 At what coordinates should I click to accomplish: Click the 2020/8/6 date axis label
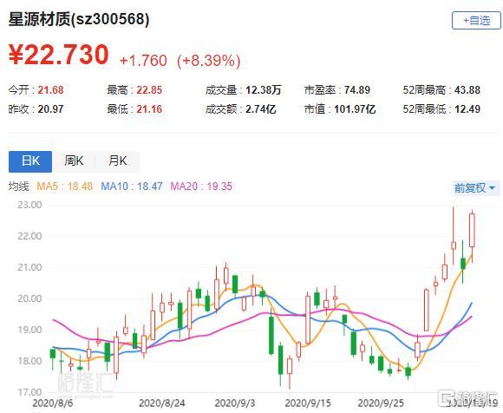click(53, 403)
